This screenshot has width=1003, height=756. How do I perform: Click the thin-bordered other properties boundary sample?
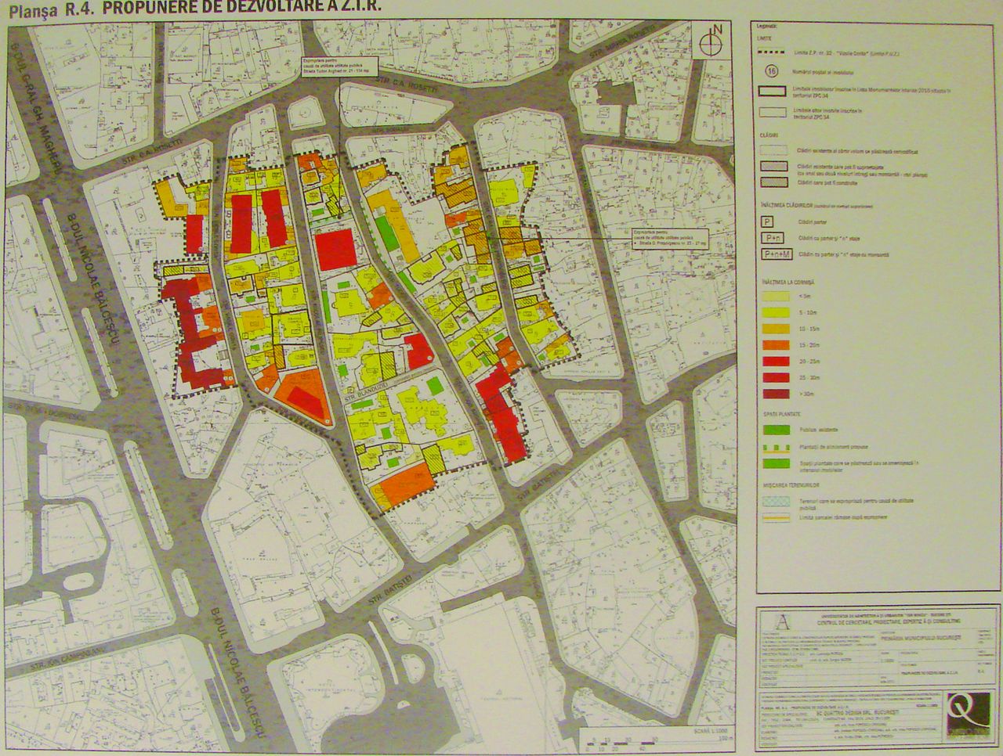coord(773,112)
